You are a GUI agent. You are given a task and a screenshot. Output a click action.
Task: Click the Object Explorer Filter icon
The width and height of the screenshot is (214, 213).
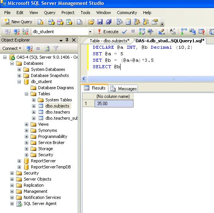point(56,48)
